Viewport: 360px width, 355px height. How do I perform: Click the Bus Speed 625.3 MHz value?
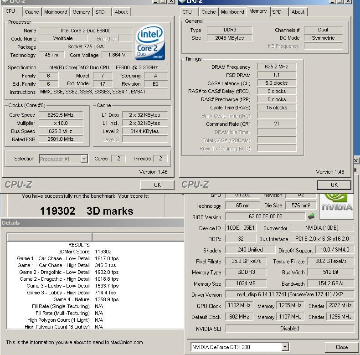click(61, 131)
